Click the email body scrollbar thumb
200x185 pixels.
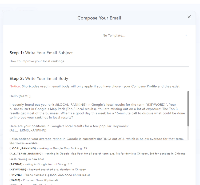point(188,109)
